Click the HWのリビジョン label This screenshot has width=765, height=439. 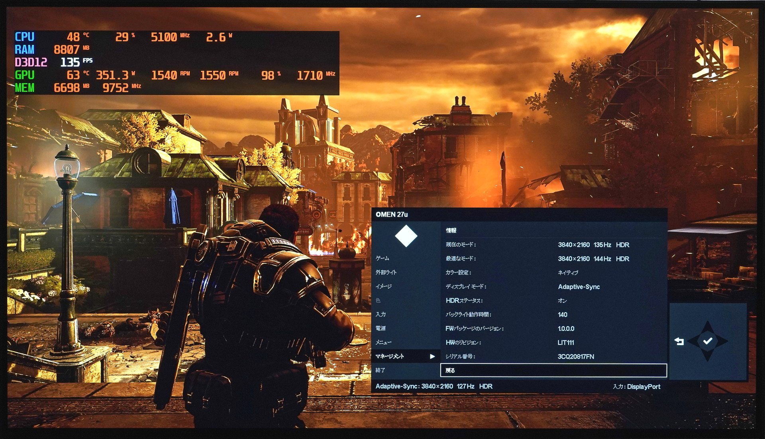point(463,342)
